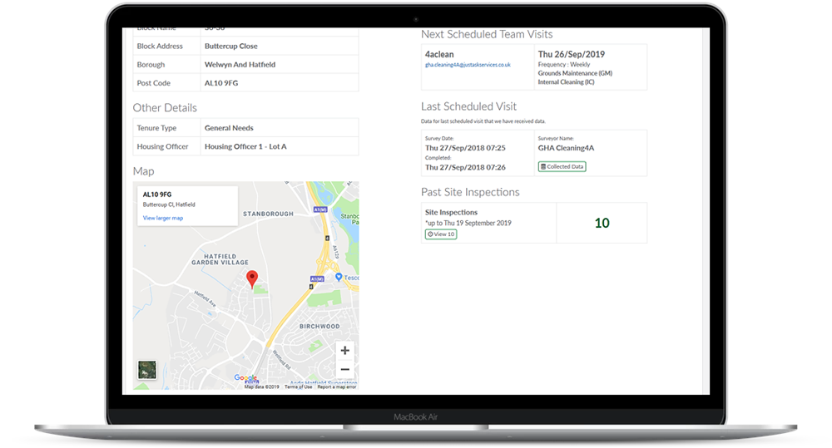This screenshot has width=832, height=448.
Task: Click the Tesco store marker on map
Action: pos(339,277)
